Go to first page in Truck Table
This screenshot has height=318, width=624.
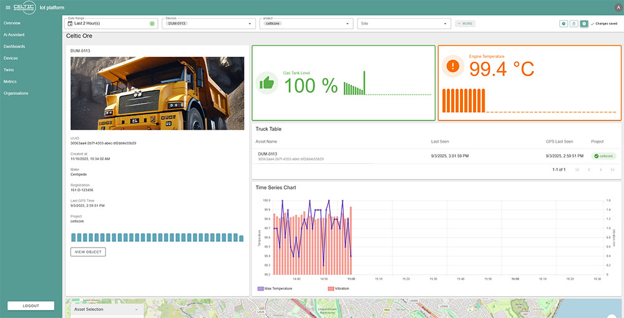click(577, 170)
